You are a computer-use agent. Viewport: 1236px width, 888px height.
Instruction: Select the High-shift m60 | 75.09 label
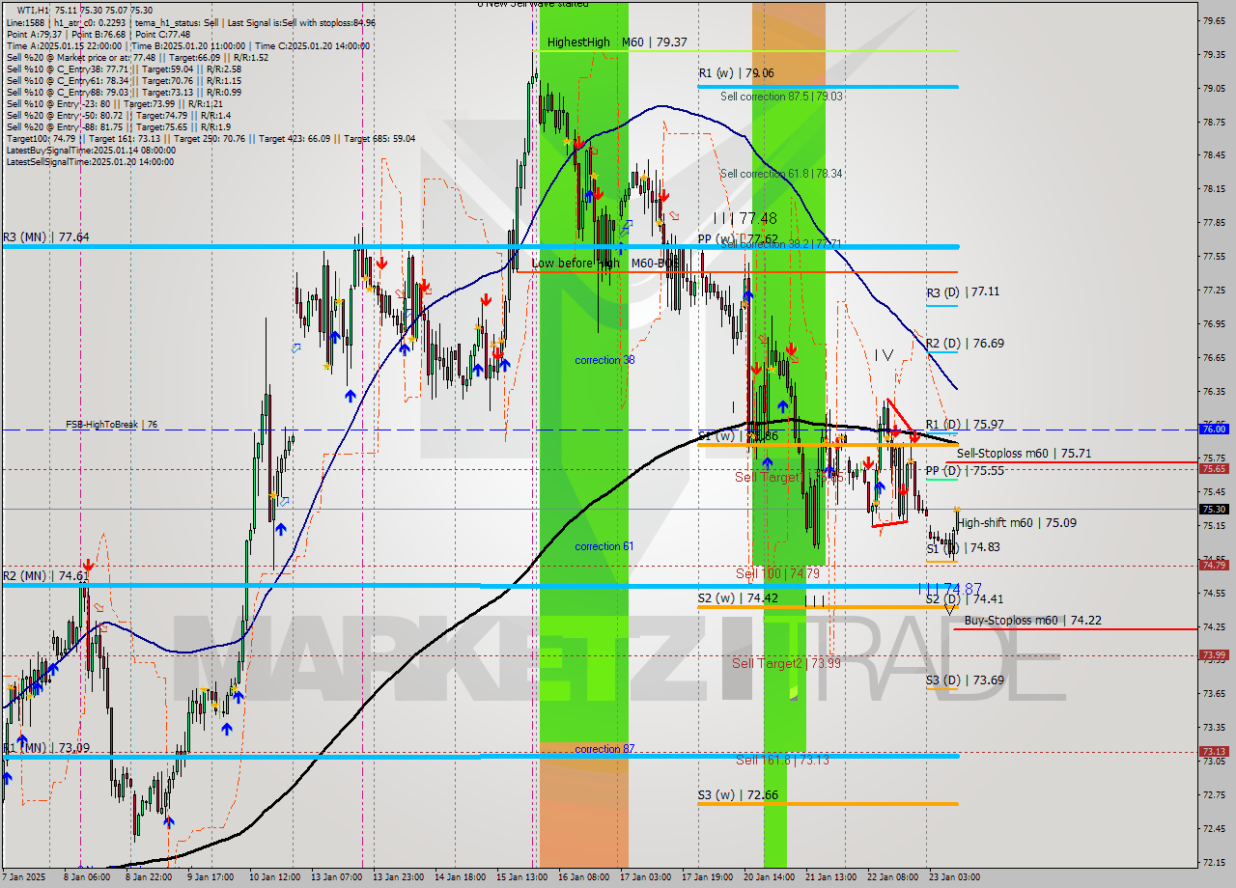(1017, 522)
